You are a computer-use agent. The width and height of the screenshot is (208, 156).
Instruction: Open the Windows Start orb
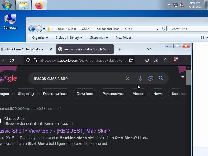(7, 5)
